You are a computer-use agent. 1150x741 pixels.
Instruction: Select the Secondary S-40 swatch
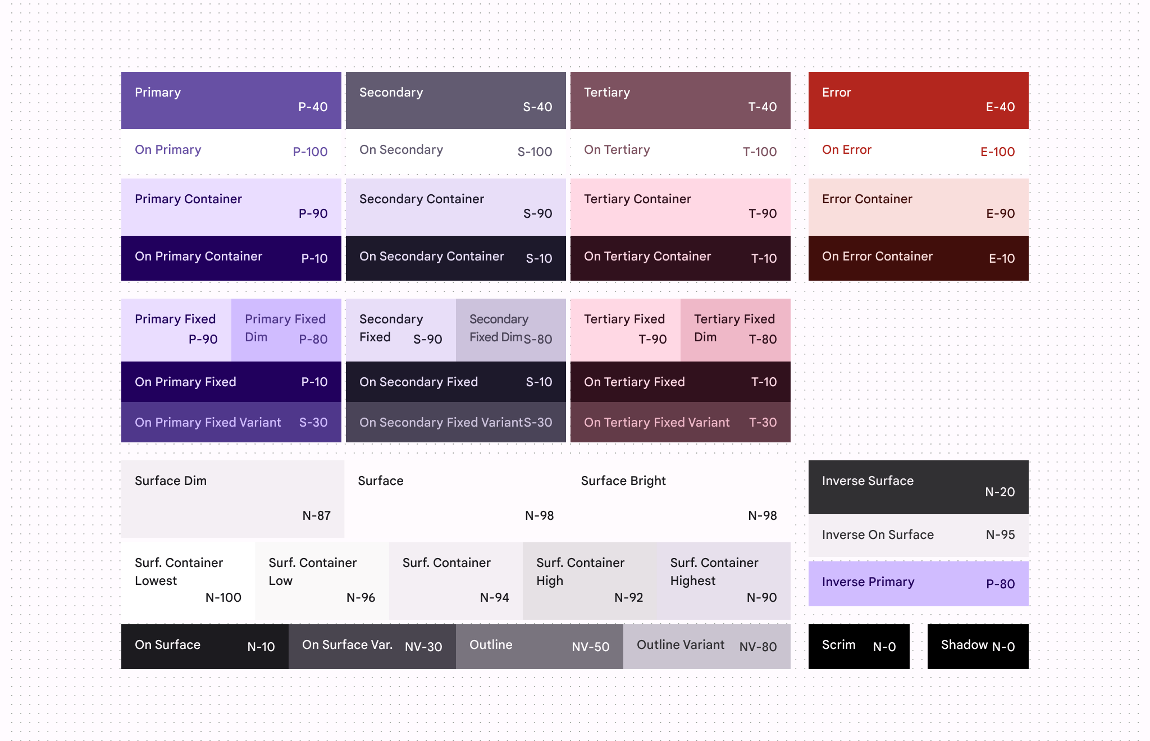pos(455,100)
